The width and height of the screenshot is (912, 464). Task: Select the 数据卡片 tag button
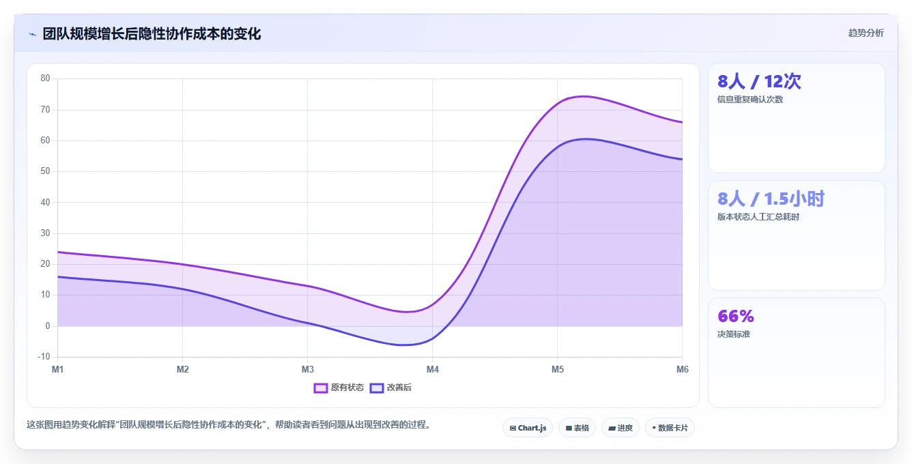(670, 428)
